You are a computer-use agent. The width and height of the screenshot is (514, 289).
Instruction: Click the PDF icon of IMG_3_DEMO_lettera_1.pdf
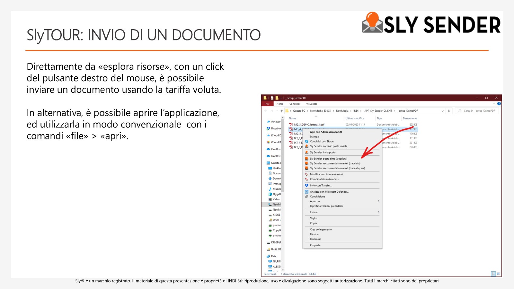coord(291,125)
